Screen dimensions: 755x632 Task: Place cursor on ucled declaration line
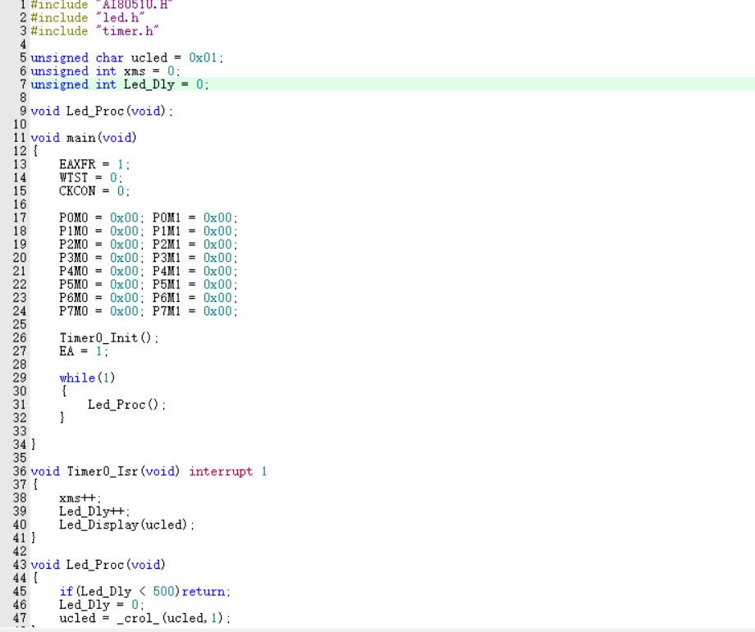coord(126,58)
